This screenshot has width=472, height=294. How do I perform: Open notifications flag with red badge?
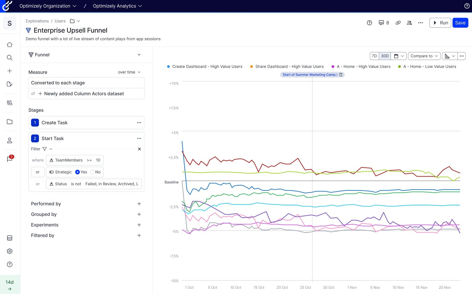10,159
